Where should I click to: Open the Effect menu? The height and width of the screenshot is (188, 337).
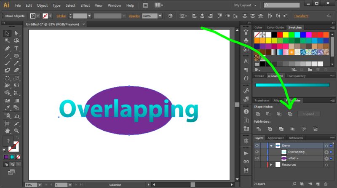85,5
